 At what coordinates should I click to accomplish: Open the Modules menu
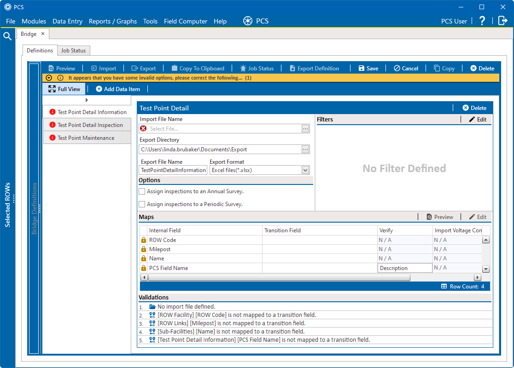coord(34,21)
